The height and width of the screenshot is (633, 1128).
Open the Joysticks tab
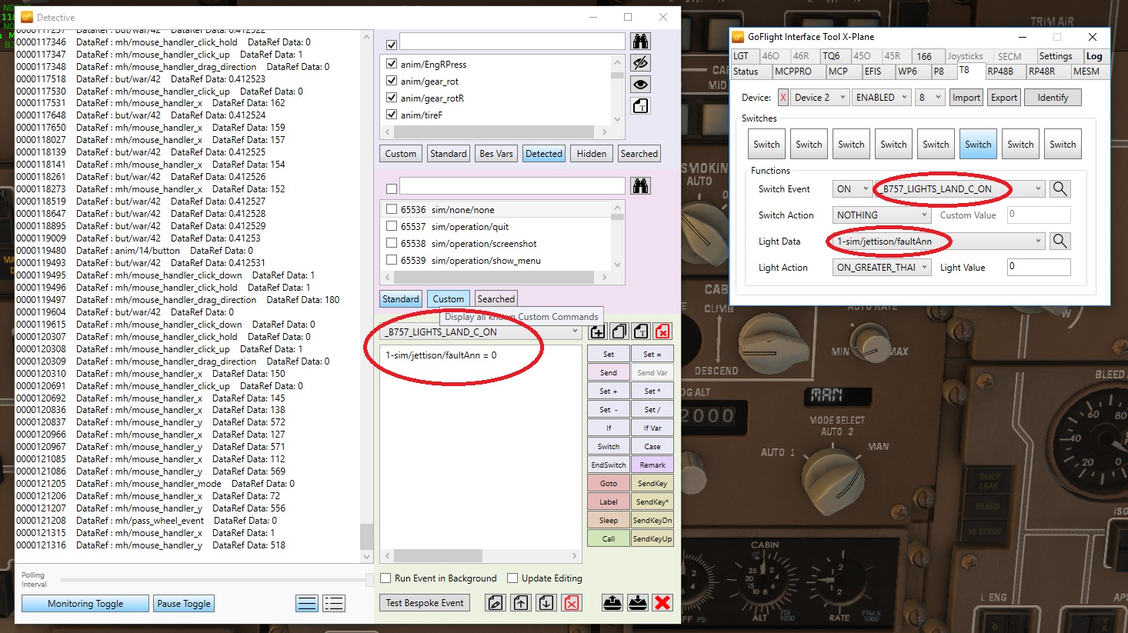click(965, 56)
